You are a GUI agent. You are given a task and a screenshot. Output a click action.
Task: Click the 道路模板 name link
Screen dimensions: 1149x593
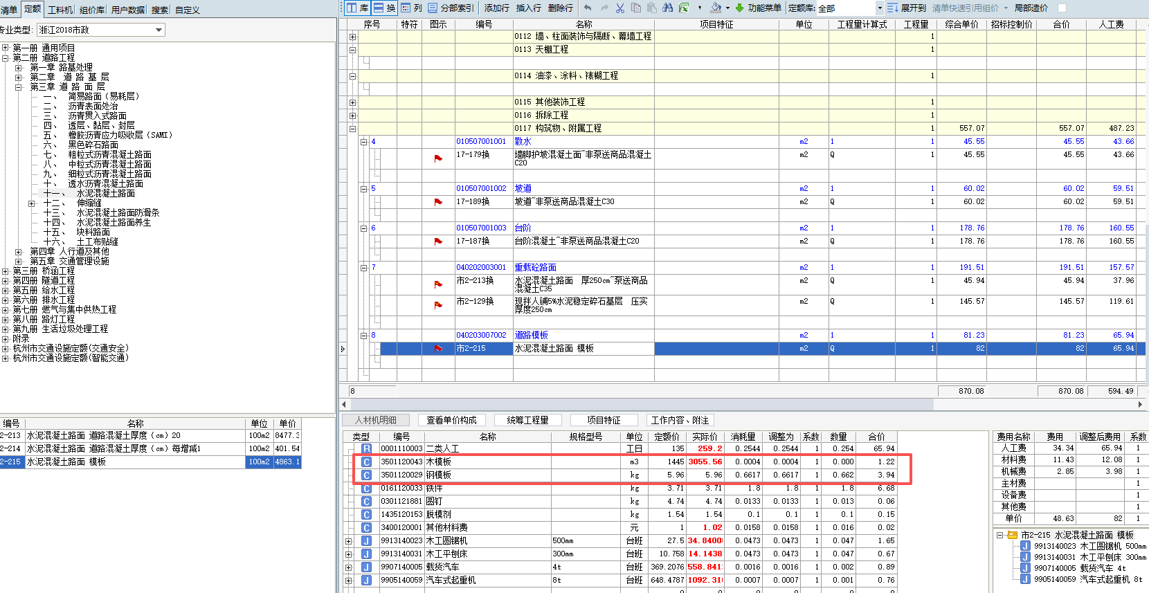tap(531, 335)
